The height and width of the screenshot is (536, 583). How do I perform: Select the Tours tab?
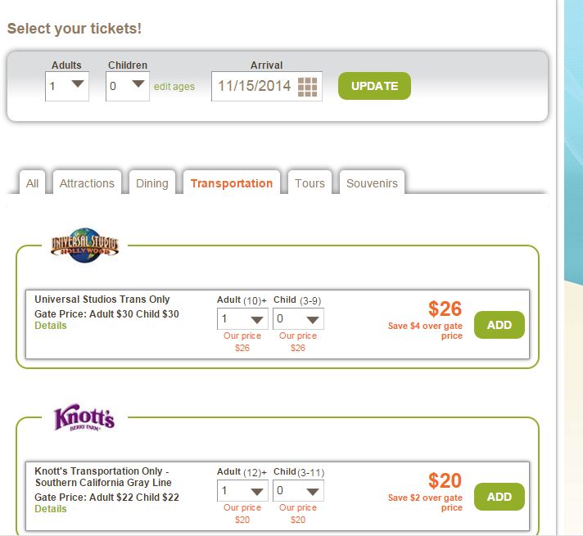[x=310, y=183]
